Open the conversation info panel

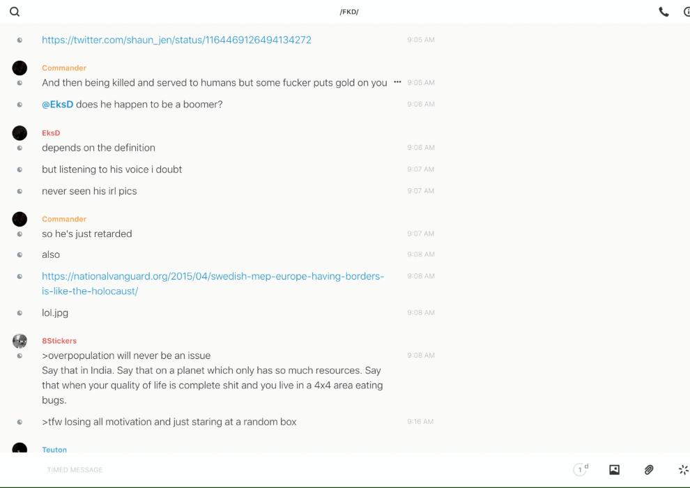click(686, 12)
